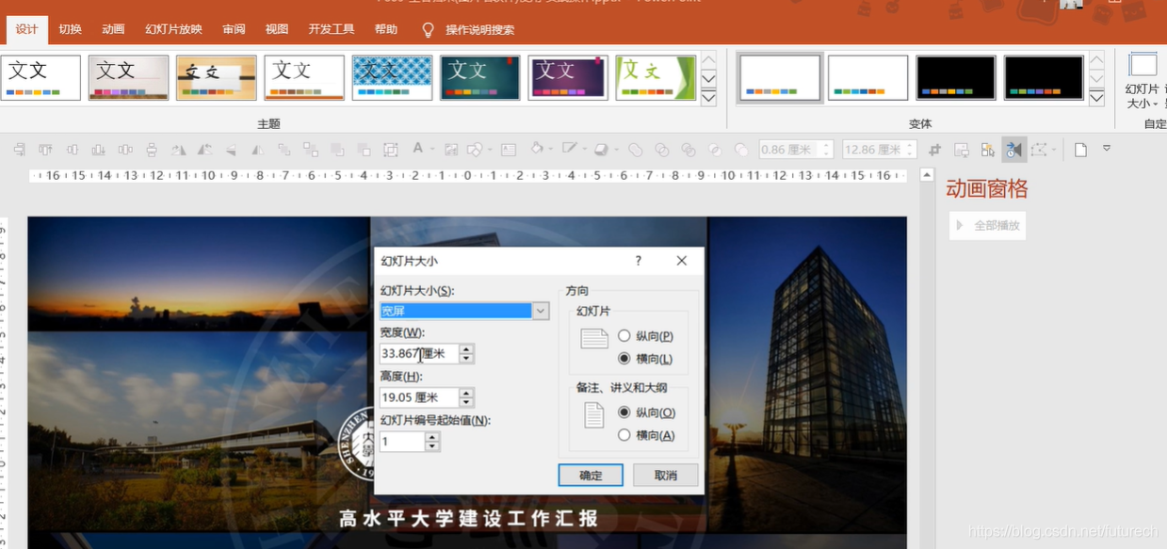Click the Rotate Right 90° toolbar icon

(178, 150)
